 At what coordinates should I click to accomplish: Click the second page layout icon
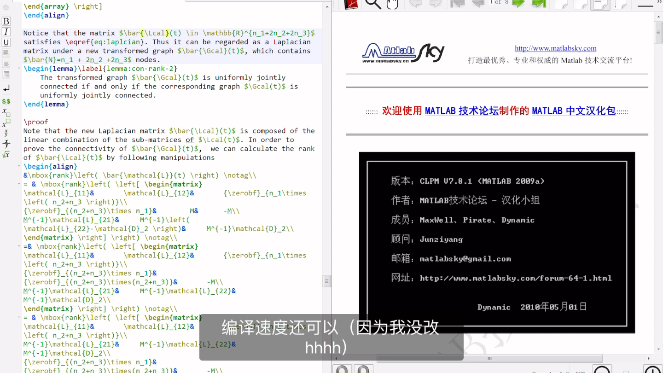(581, 4)
